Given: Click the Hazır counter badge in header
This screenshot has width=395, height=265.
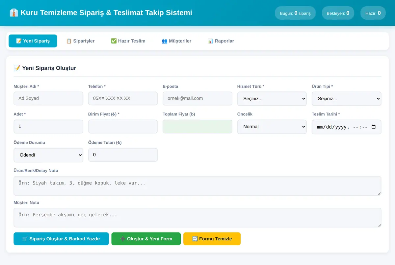Looking at the screenshot, I should point(373,13).
